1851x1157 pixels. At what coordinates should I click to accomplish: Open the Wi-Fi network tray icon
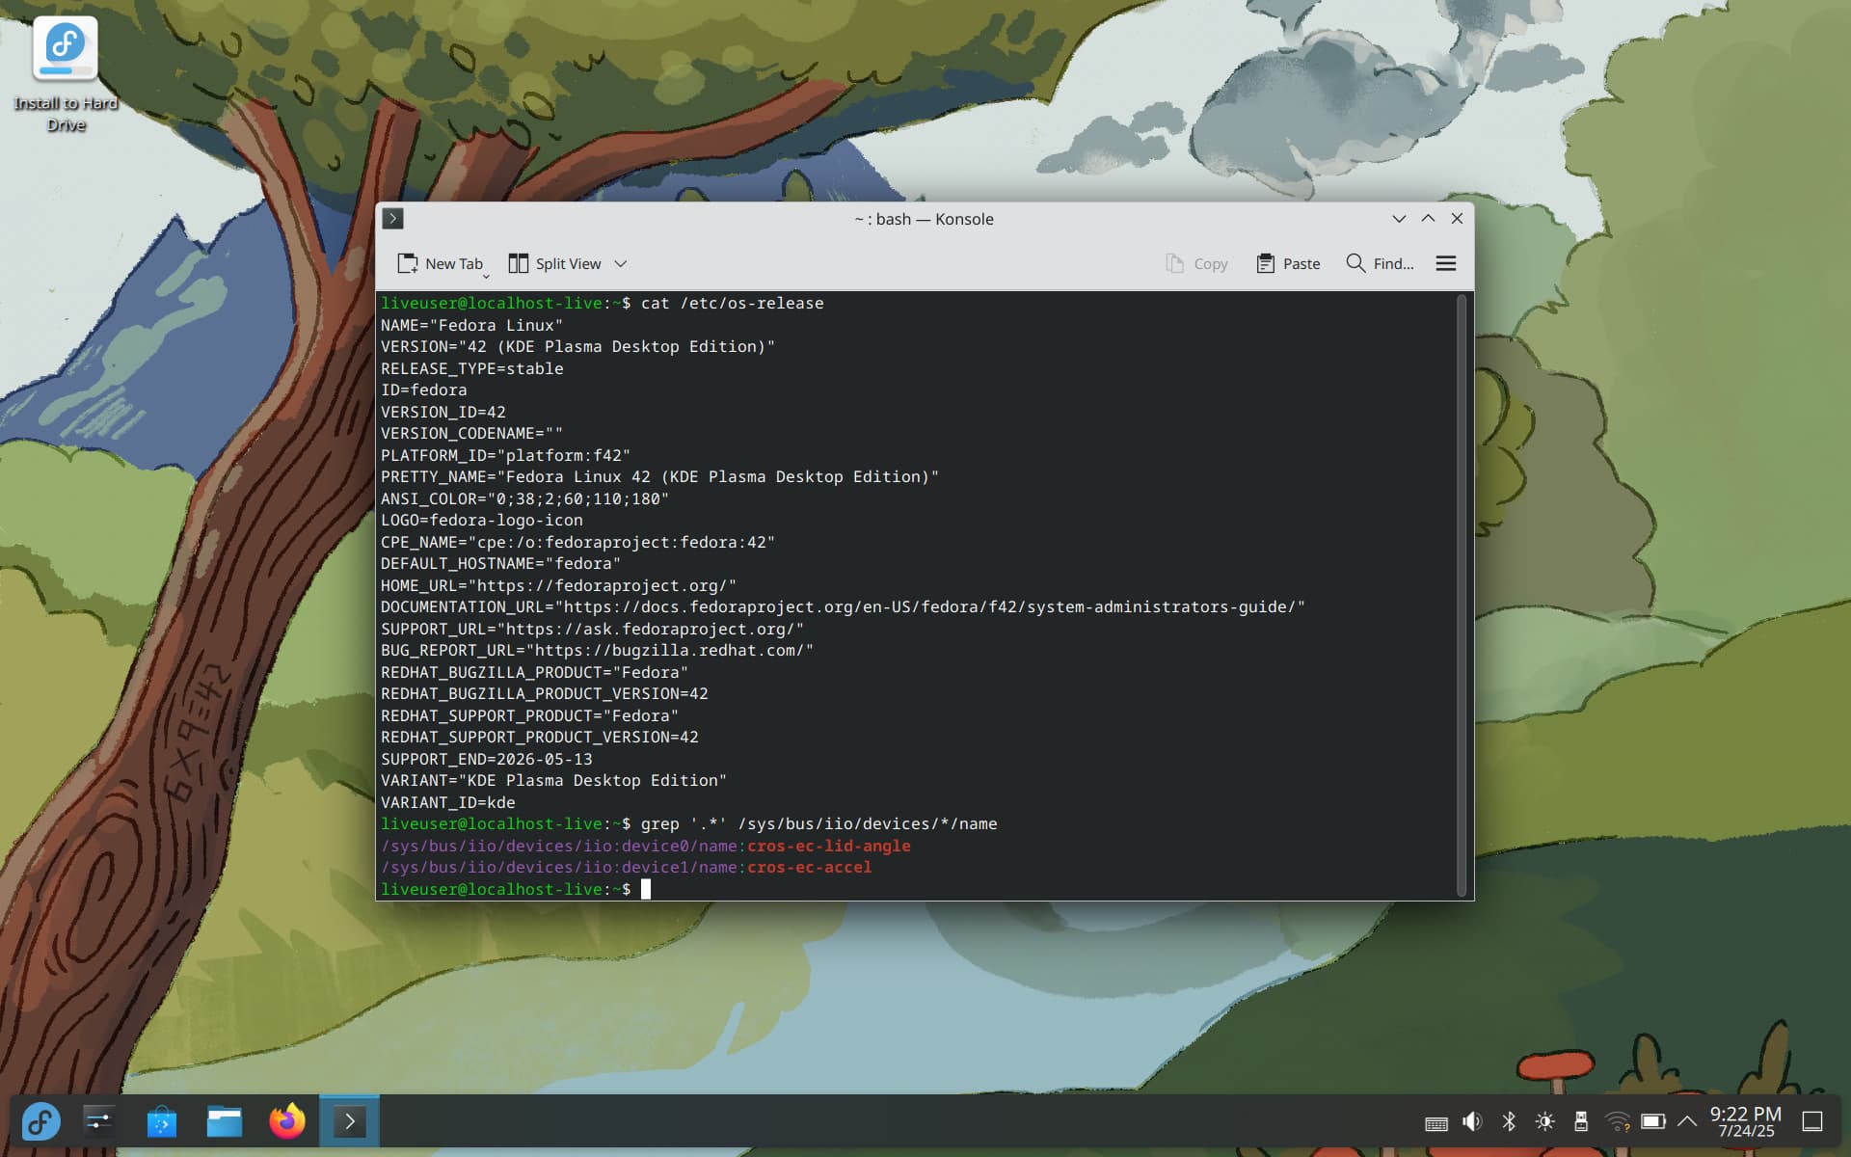pos(1617,1121)
